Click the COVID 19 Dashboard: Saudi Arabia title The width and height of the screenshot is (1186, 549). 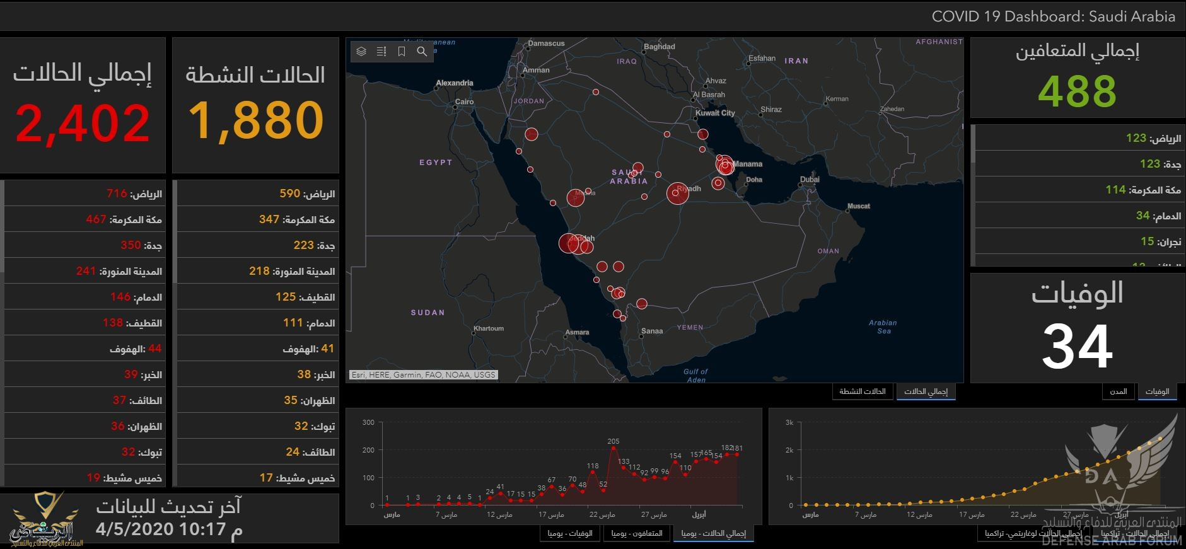[1054, 16]
